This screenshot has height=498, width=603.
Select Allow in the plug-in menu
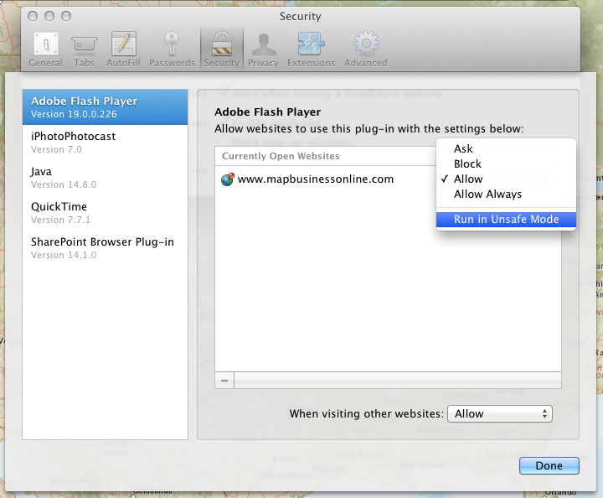click(506, 179)
